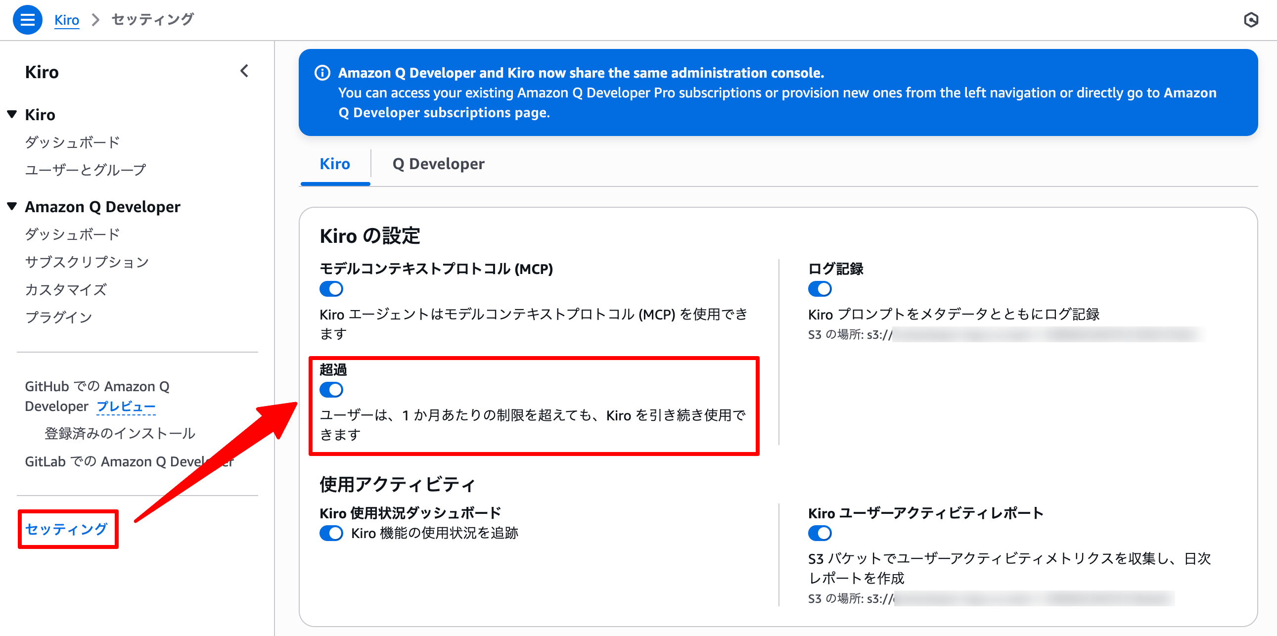Open the プレビュー link for GitHub integration
This screenshot has width=1277, height=636.
point(126,406)
